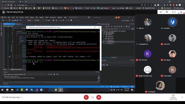
Task: Expand the Program.cs node in Solution Explorer
Action: click(x=103, y=40)
